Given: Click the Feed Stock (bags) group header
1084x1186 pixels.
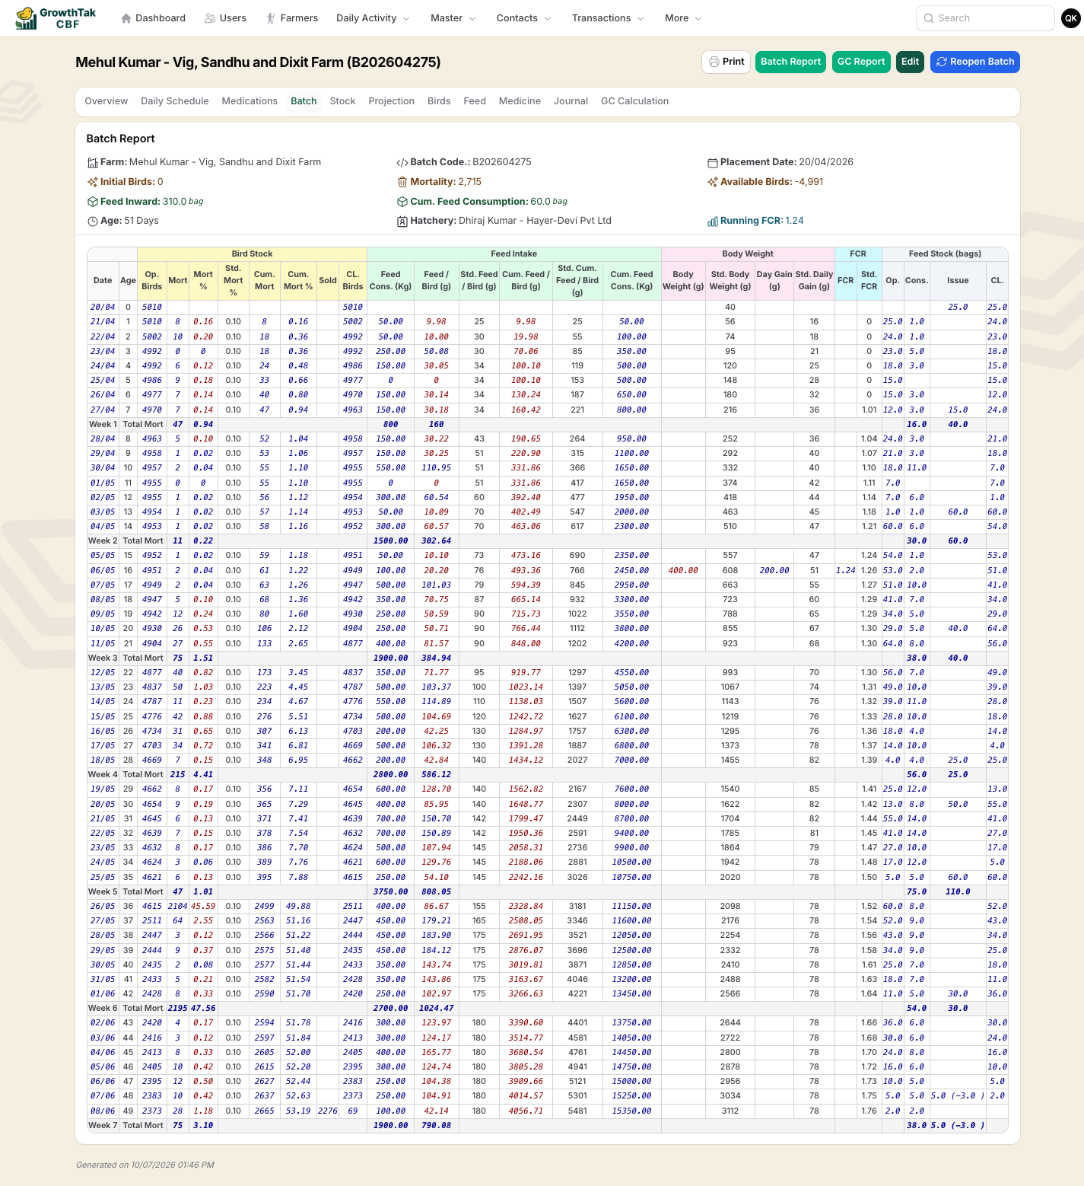Looking at the screenshot, I should tap(945, 254).
